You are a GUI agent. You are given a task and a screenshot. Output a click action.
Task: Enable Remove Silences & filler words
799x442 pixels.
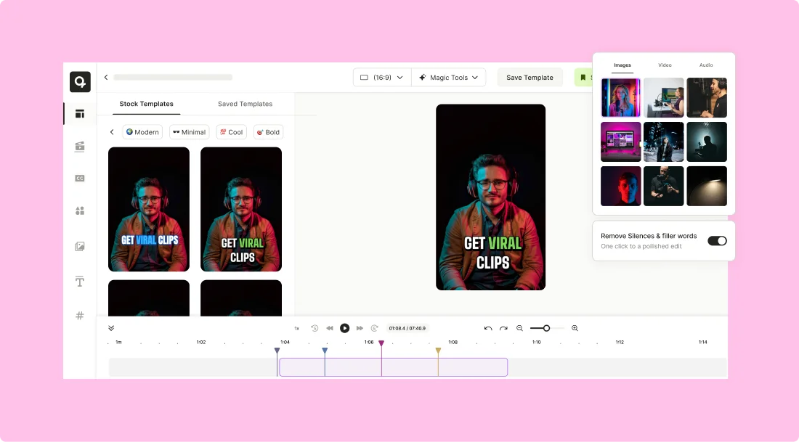pos(717,240)
